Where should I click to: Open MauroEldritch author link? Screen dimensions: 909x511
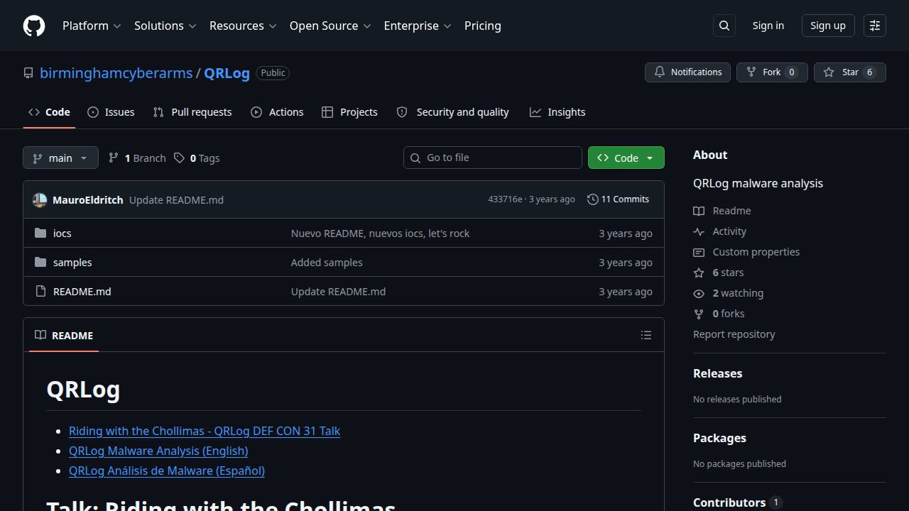click(x=88, y=200)
